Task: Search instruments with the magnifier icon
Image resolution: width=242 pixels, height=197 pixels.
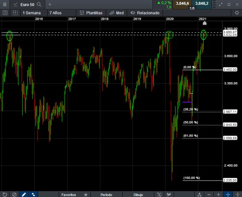Action: (39, 5)
